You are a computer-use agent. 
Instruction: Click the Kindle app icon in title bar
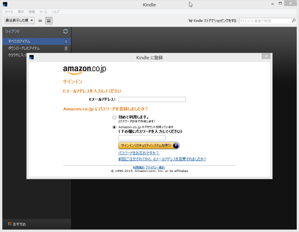(x=5, y=4)
